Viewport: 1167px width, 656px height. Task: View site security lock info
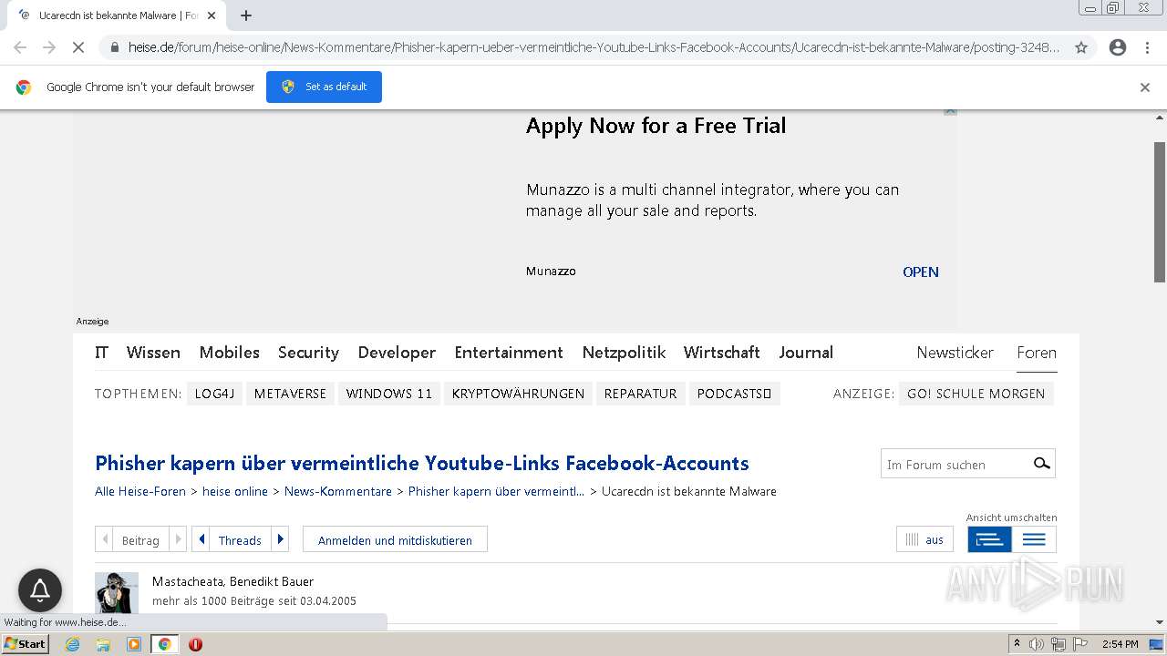click(x=115, y=47)
